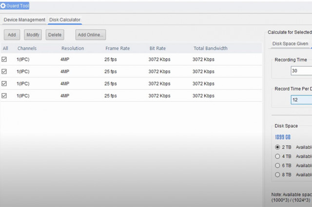
Task: Select the 6 TB disk option
Action: [x=277, y=166]
